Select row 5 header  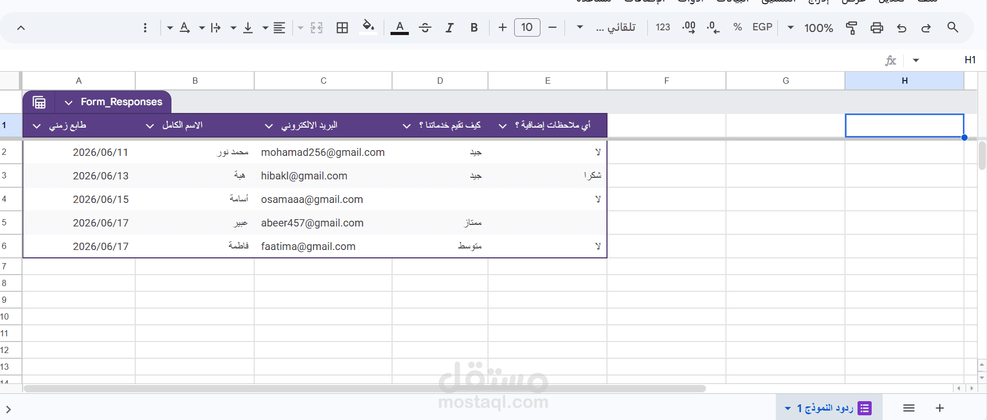tap(10, 222)
